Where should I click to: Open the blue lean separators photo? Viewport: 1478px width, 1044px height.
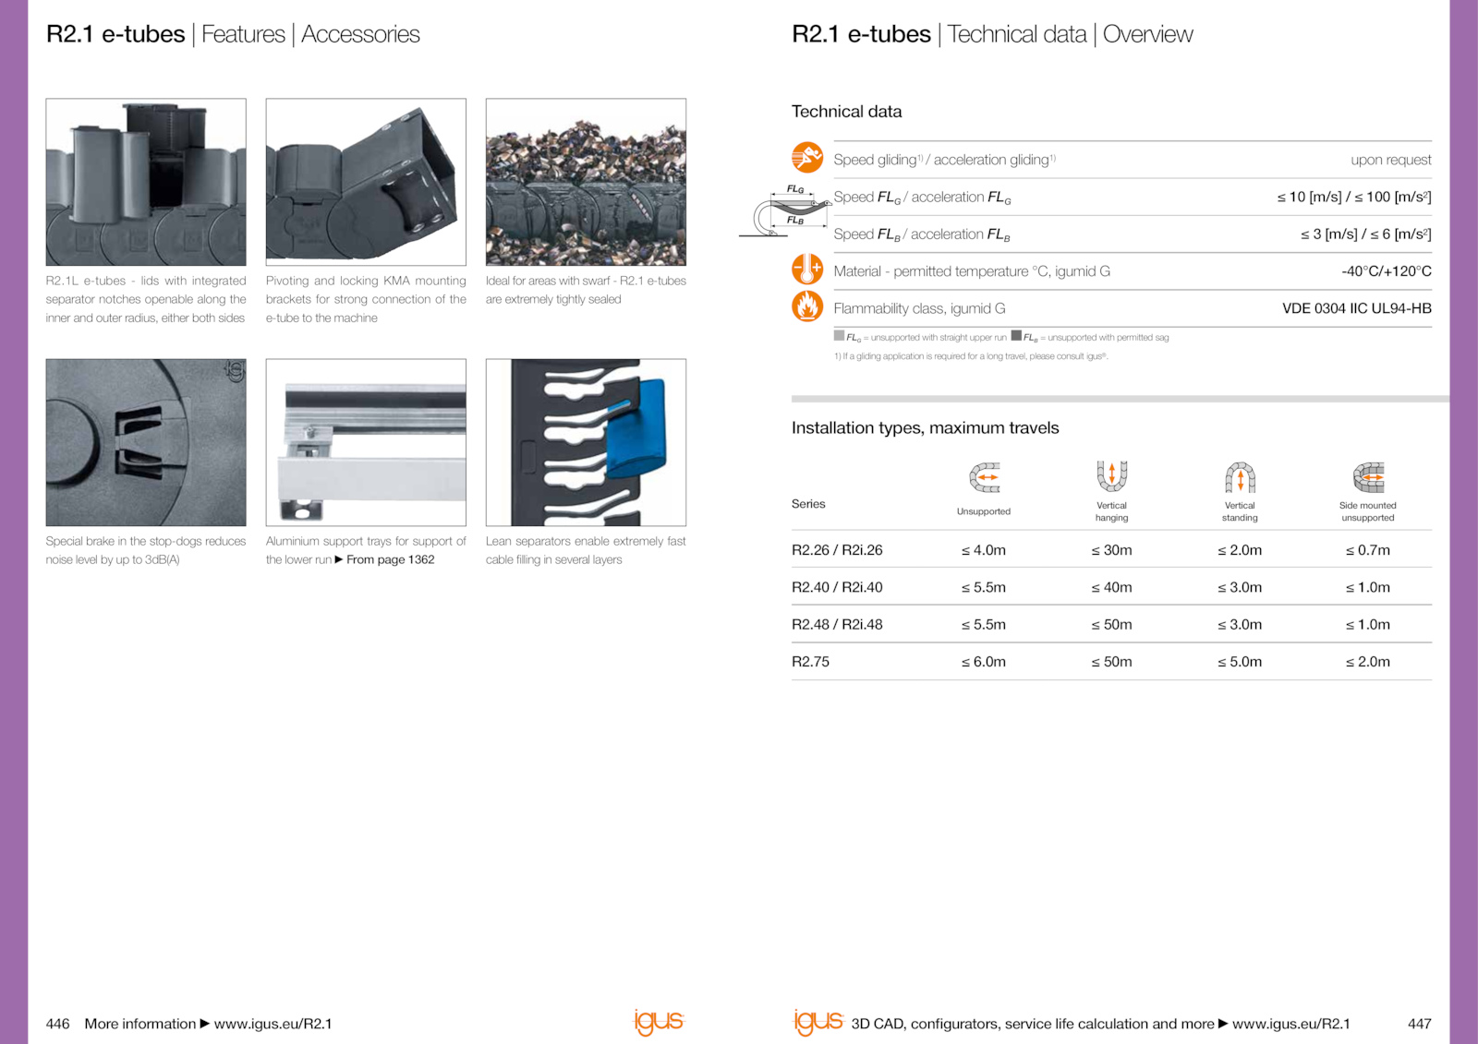coord(586,442)
